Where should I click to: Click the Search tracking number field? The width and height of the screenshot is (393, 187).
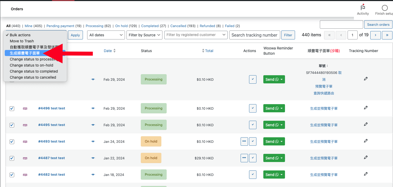point(254,35)
